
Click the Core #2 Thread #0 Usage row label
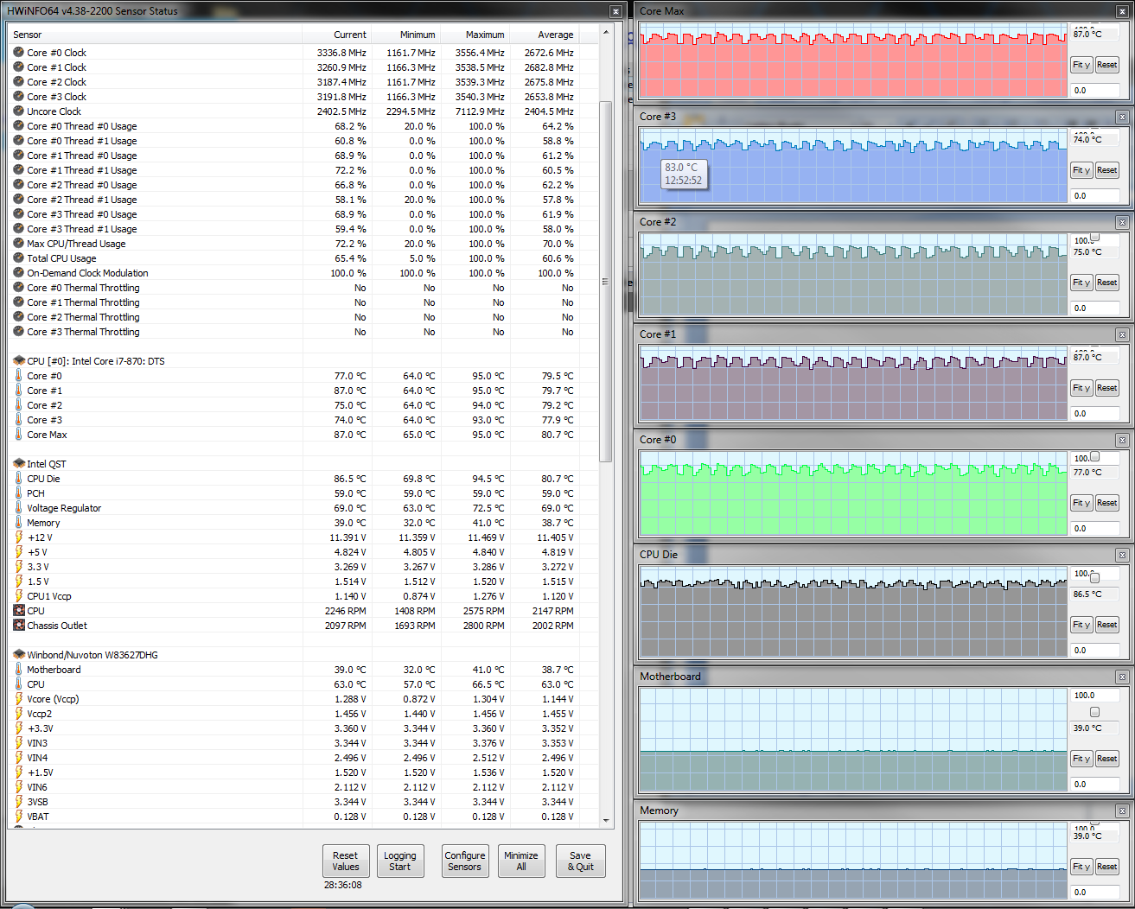(82, 185)
